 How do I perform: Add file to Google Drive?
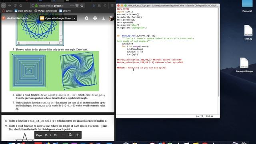[86, 18]
